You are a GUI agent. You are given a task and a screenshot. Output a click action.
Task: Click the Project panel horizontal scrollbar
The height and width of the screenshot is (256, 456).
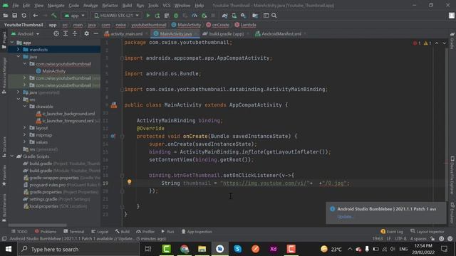point(37,225)
